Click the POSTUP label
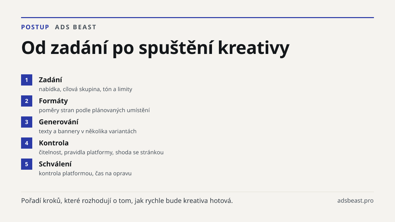This screenshot has height=222, width=395. click(x=35, y=27)
